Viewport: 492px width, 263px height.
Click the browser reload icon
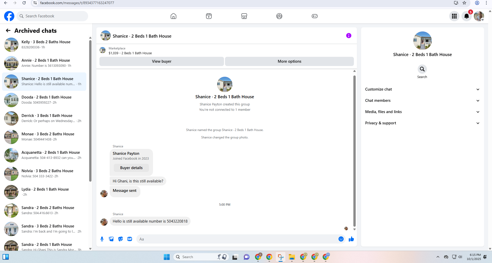[x=24, y=3]
